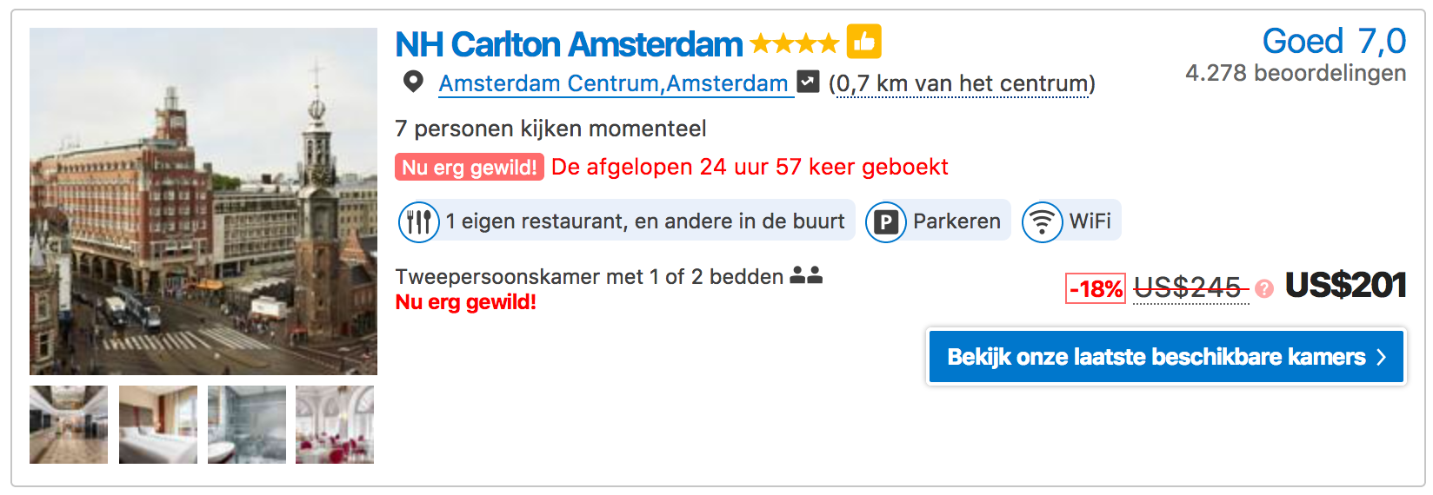This screenshot has height=495, width=1433.
Task: Open the NH Carlton Amsterdam hotel title
Action: click(569, 44)
